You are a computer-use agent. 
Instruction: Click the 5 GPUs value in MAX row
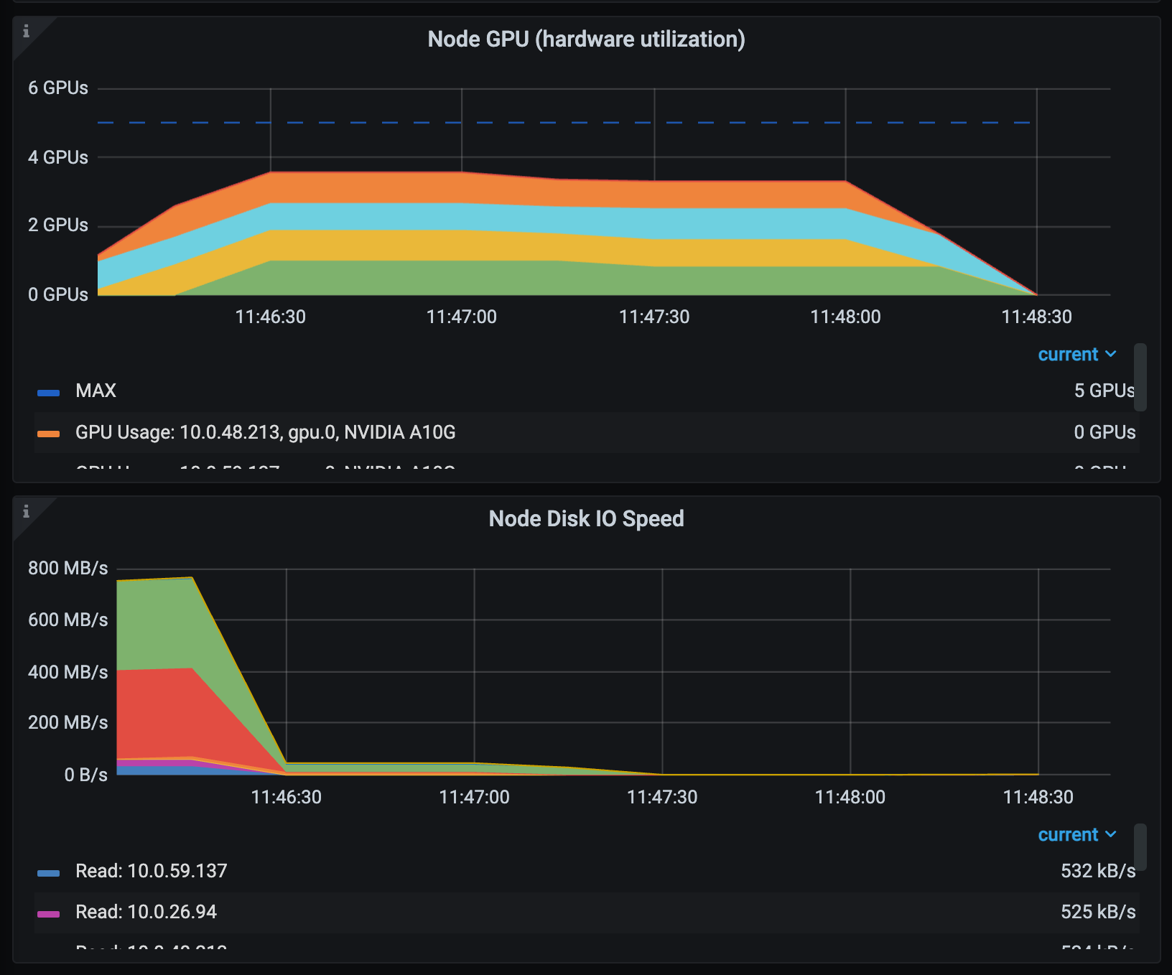[x=1104, y=391]
